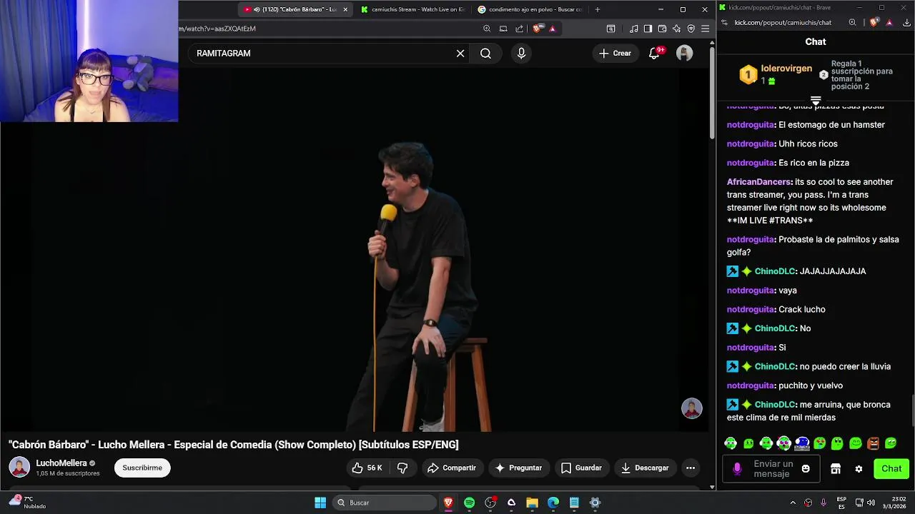
Task: Open the YouTube account avatar menu
Action: pos(685,54)
